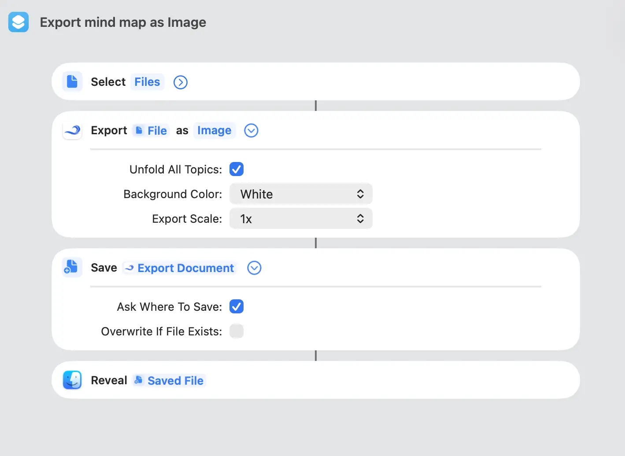The width and height of the screenshot is (625, 456).
Task: Click the document icon in the Select action
Action: click(x=72, y=81)
